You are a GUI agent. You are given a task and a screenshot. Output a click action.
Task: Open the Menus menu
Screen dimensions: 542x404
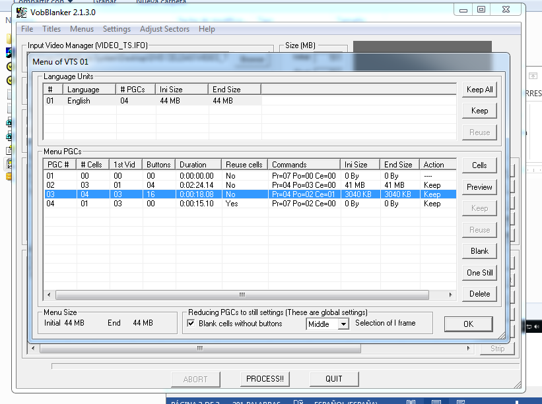pos(82,29)
